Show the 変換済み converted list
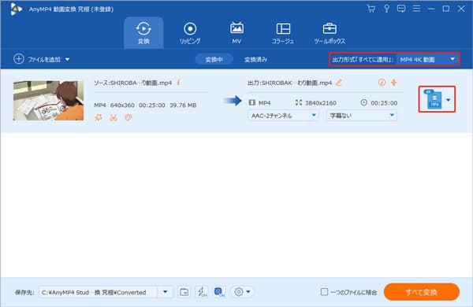The image size is (473, 307). pos(255,59)
